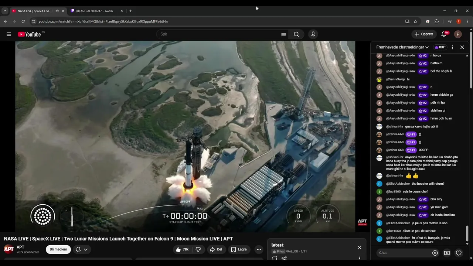Click the 'Privat FRALLOR - 1/11' playlist info
473x266 pixels.
tap(289, 252)
